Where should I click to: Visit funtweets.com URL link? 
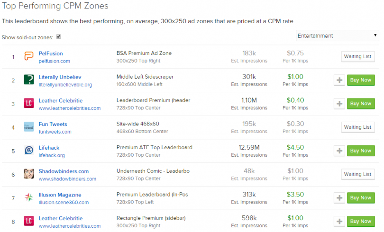pos(55,132)
